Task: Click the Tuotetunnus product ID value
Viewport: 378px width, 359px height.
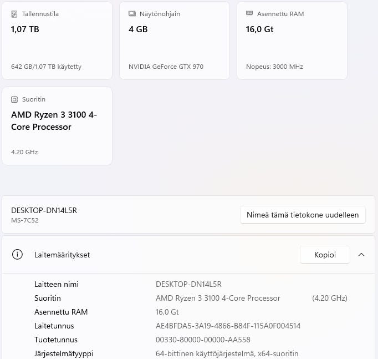Action: (203, 340)
